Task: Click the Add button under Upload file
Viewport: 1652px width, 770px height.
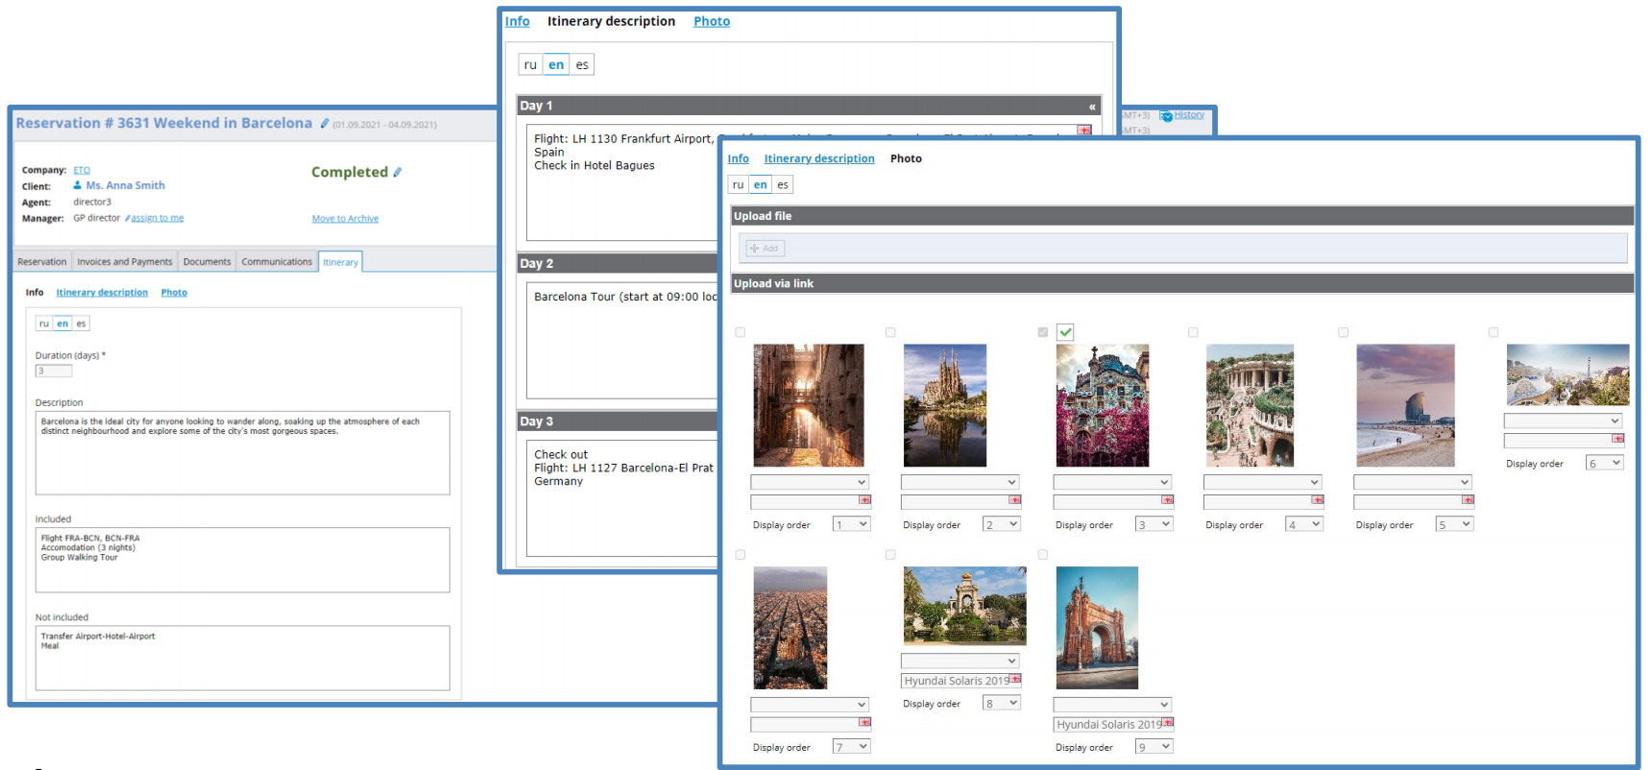Action: click(765, 249)
